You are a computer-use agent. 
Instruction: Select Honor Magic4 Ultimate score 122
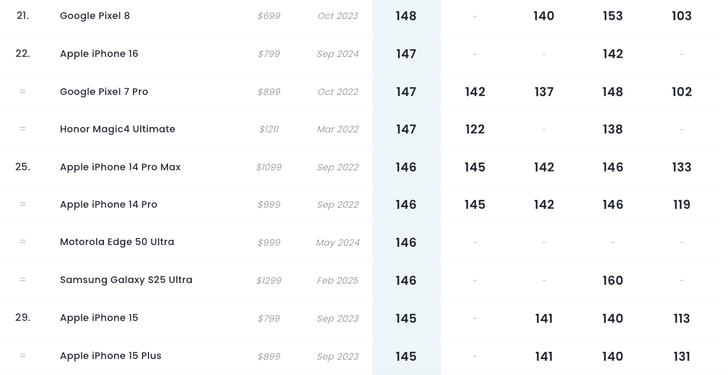pyautogui.click(x=475, y=129)
